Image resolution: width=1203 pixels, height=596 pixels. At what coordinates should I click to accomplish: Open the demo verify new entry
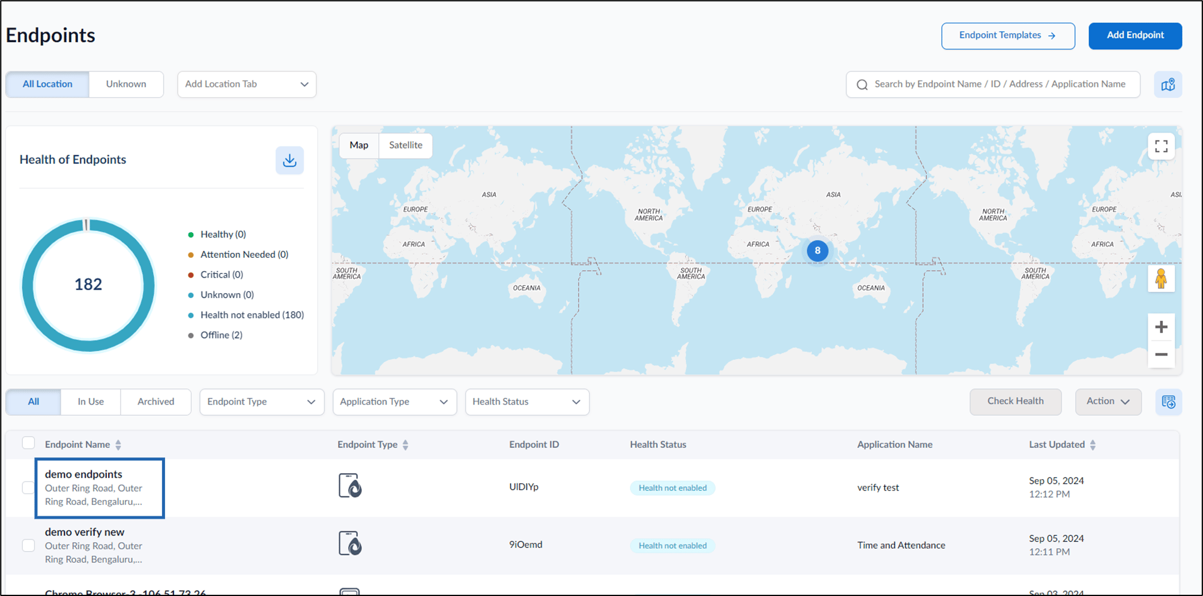[x=85, y=532]
